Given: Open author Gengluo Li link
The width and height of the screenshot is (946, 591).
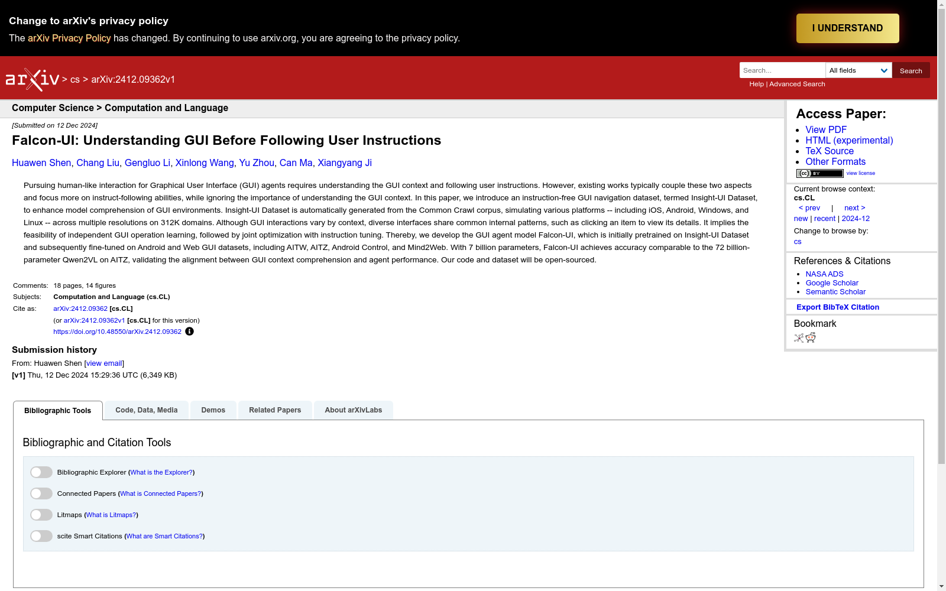Looking at the screenshot, I should point(147,163).
